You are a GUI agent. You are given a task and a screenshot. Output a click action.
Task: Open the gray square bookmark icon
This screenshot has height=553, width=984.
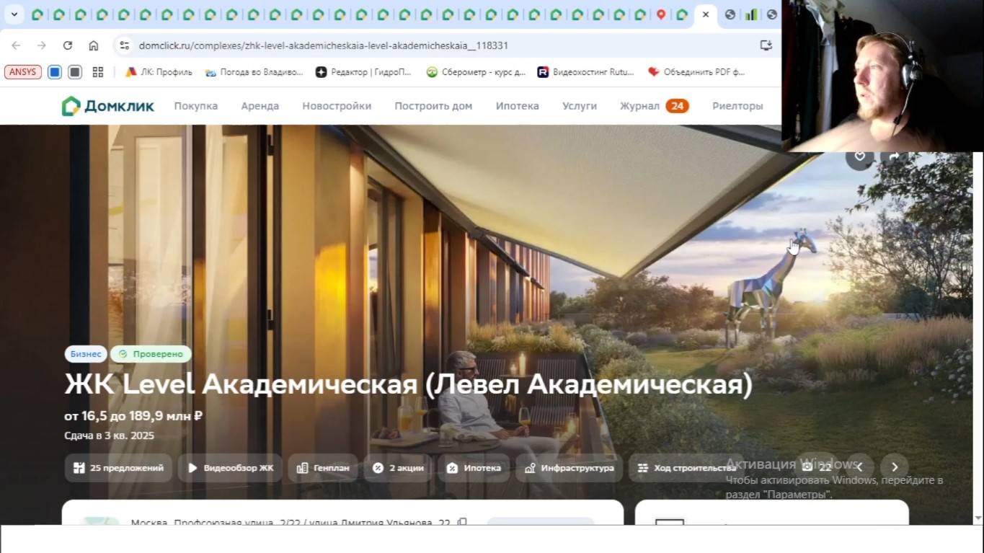pyautogui.click(x=75, y=72)
